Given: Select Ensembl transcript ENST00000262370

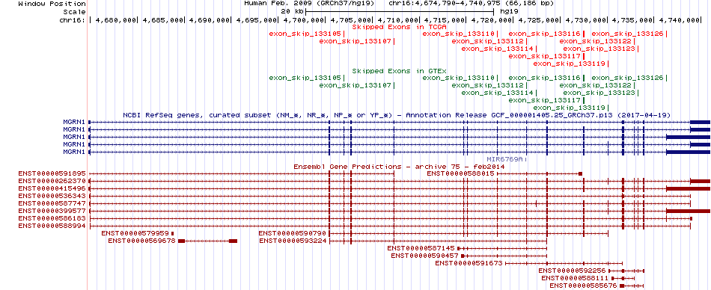Looking at the screenshot, I should 52,181.
